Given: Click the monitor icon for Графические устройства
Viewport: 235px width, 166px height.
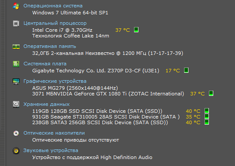Looking at the screenshot, I should [16, 81].
